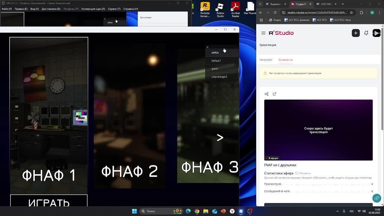The height and width of the screenshot is (216, 384).
Task: Select player DefauLT in the list
Action: [x=222, y=61]
